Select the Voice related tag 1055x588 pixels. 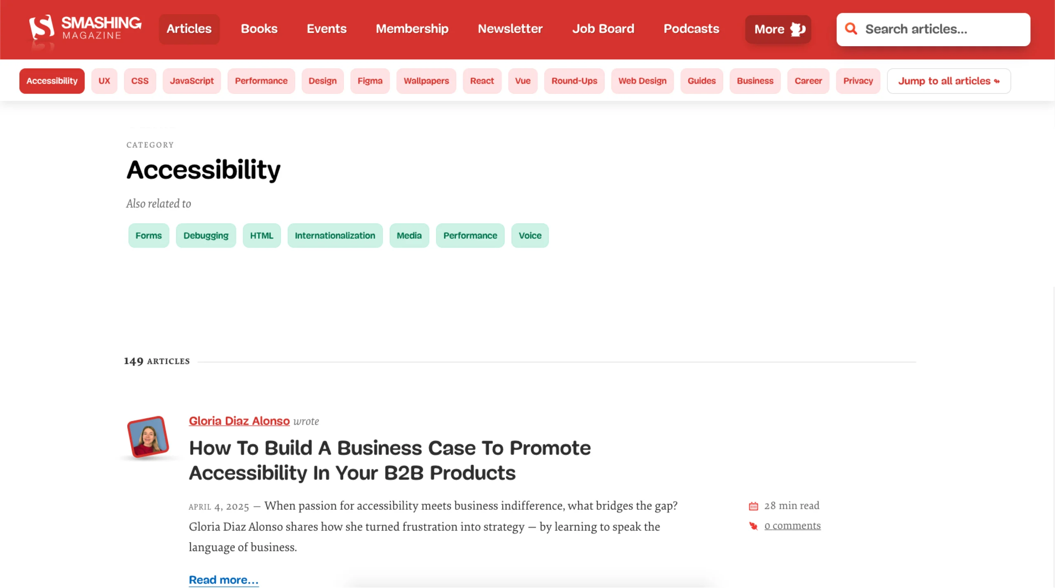point(530,236)
